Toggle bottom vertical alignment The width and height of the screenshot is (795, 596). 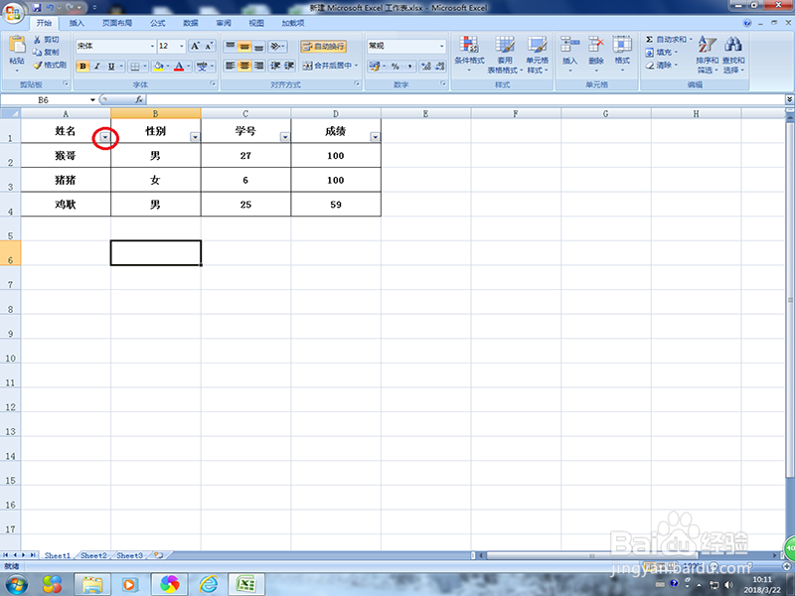pyautogui.click(x=258, y=47)
